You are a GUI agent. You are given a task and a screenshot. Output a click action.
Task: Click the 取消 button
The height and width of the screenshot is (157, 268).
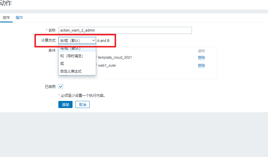(83, 105)
